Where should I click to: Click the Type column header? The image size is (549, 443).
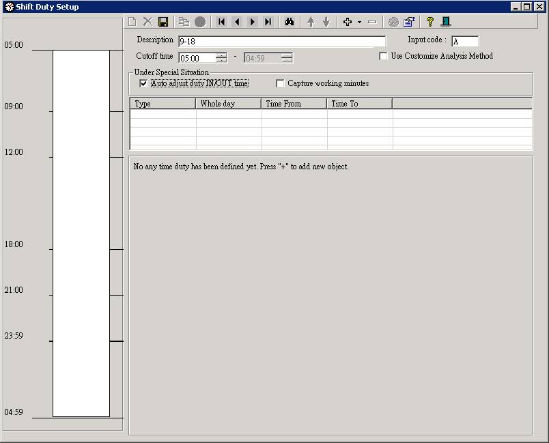pyautogui.click(x=163, y=104)
